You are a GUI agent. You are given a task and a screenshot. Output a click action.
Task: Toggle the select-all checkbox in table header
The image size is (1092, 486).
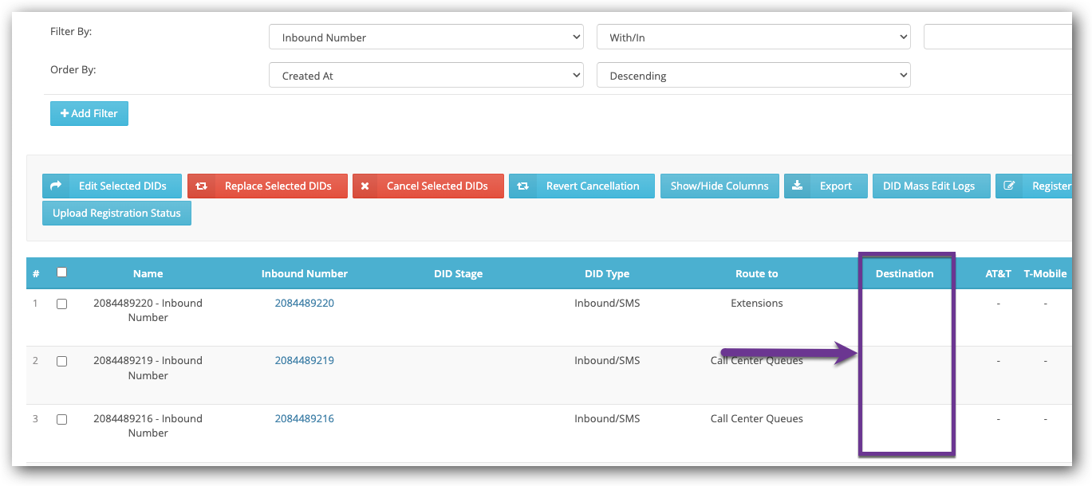coord(61,272)
